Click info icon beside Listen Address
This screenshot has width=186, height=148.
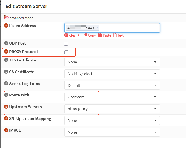(x=6, y=26)
